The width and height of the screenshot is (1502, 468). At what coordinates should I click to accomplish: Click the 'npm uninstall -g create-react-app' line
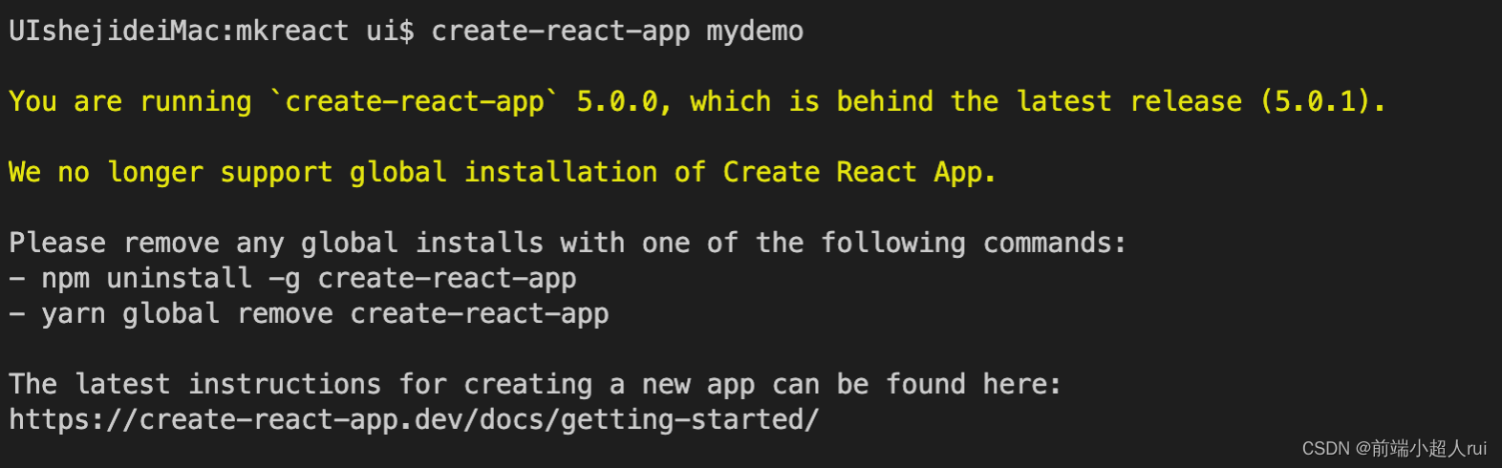292,278
